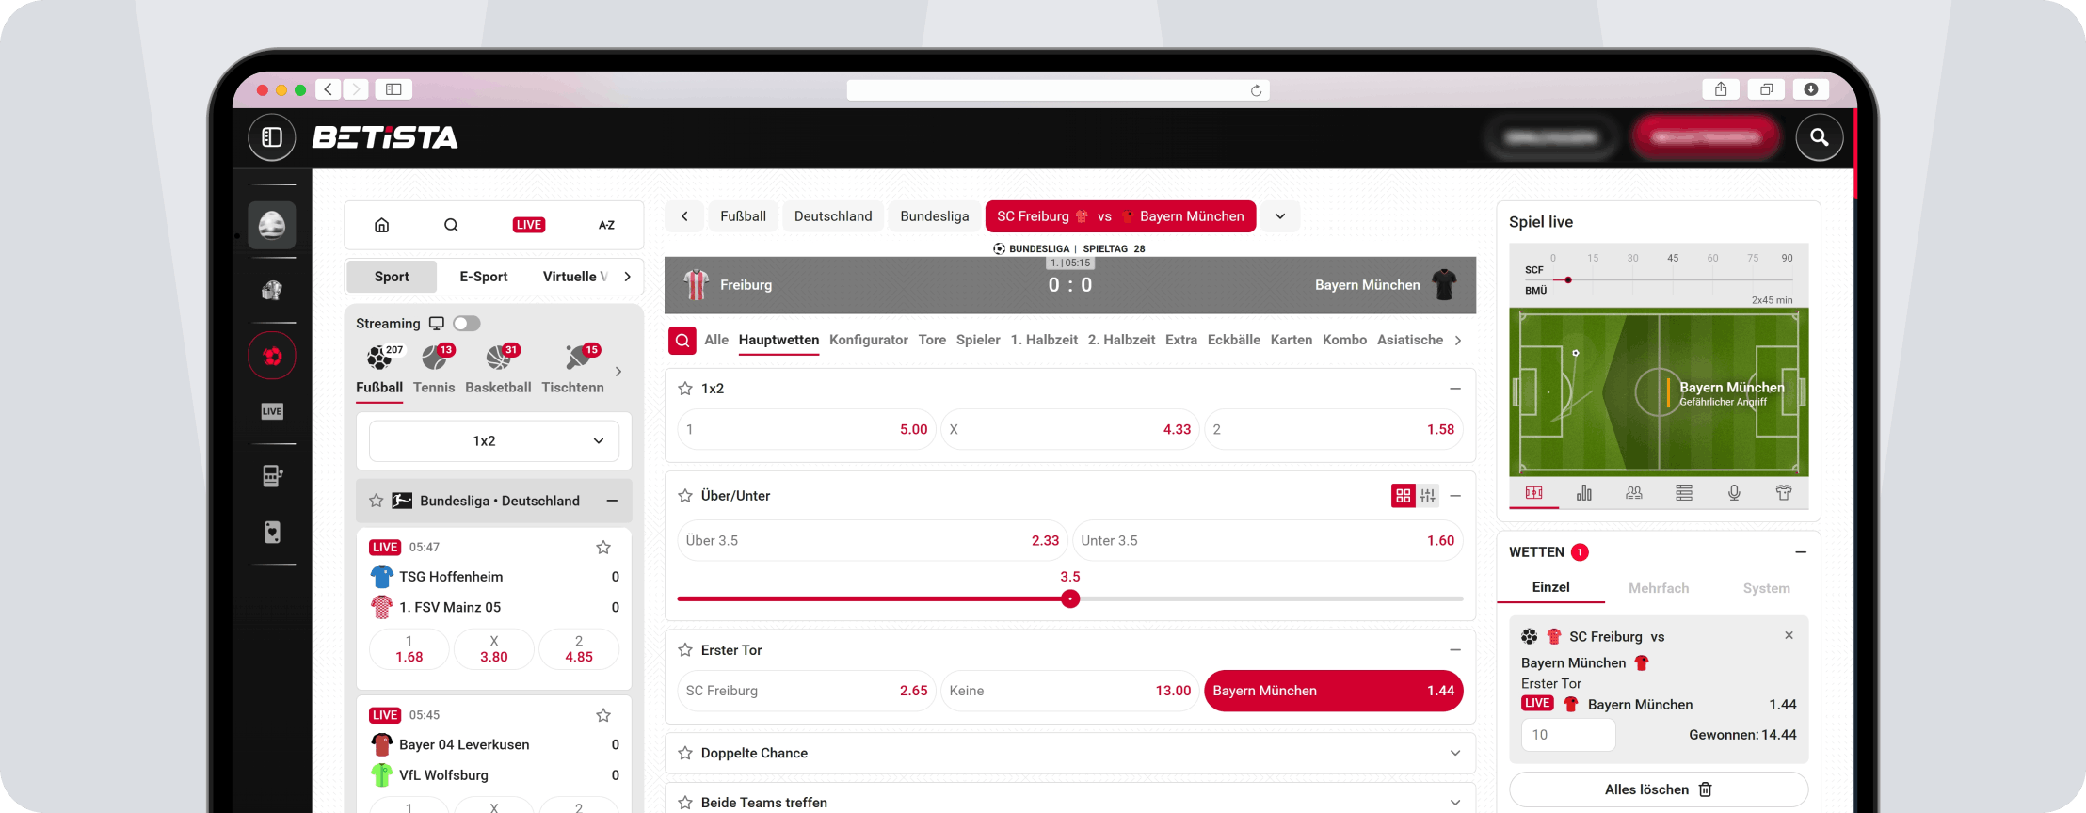The height and width of the screenshot is (813, 2086).
Task: Bet on Freiburg win at 5.00
Action: click(807, 430)
